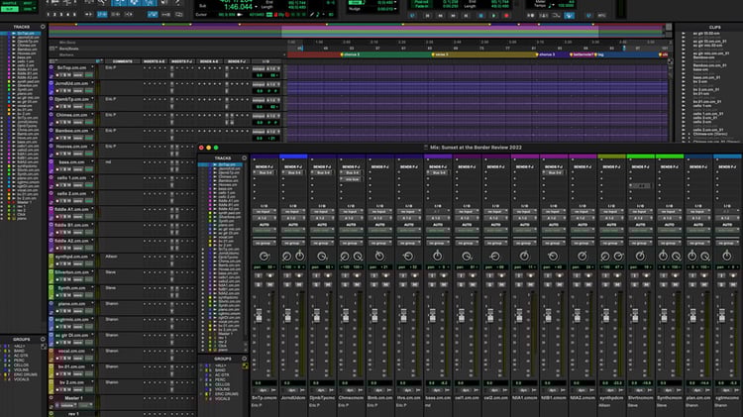Click the COMMENTS column header
Image resolution: width=743 pixels, height=417 pixels.
click(x=123, y=60)
